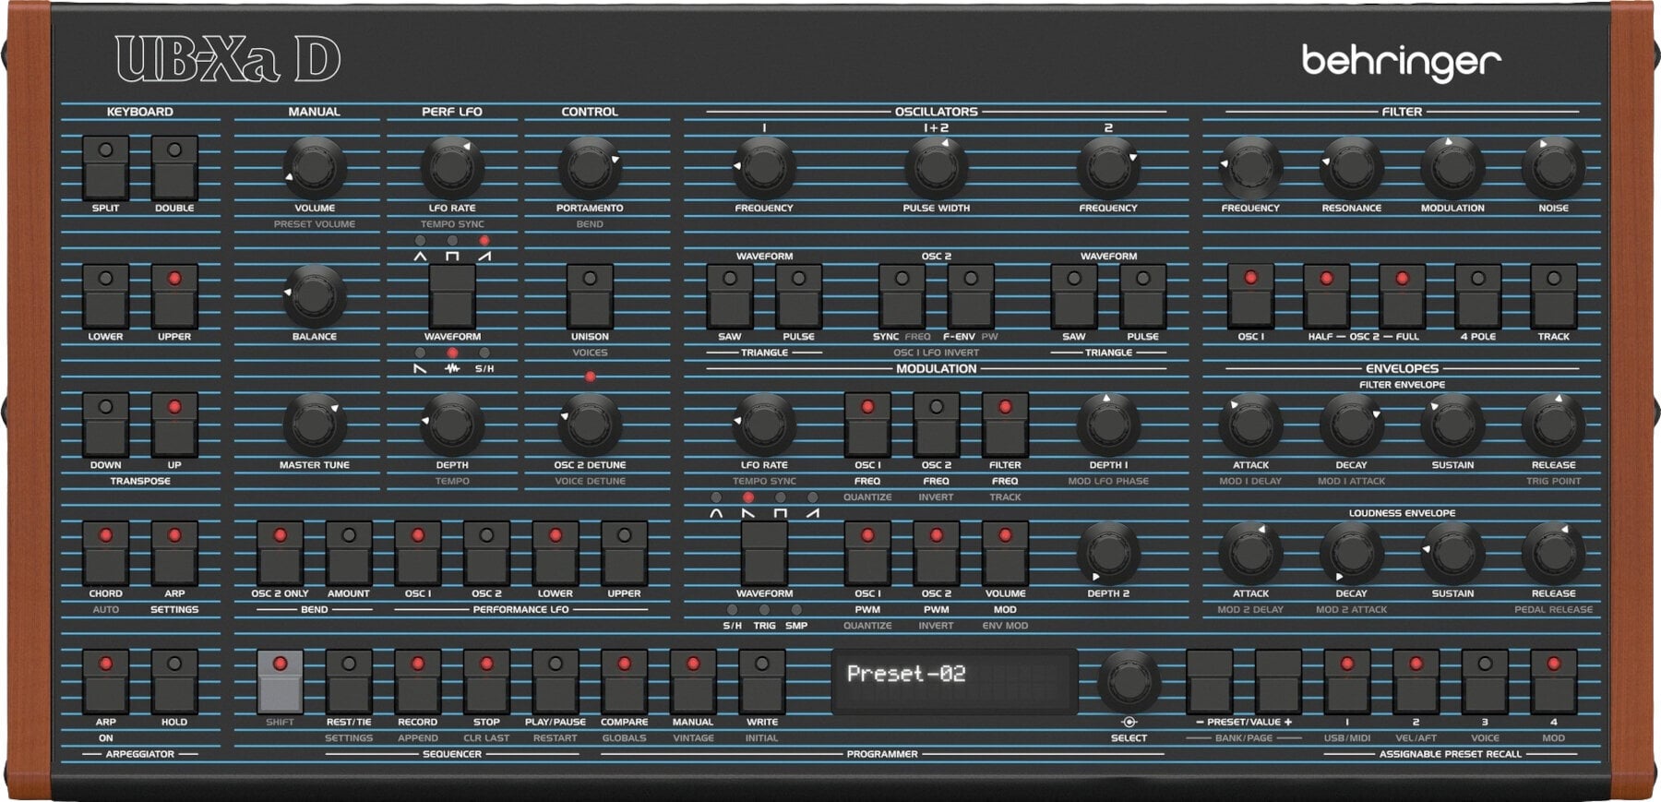Open ARP settings button next to CHORD
The height and width of the screenshot is (802, 1661).
174,554
